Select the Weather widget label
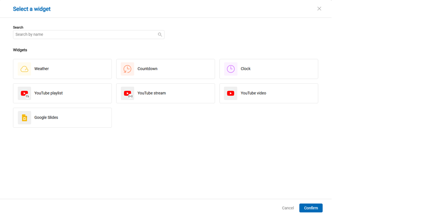 41,69
